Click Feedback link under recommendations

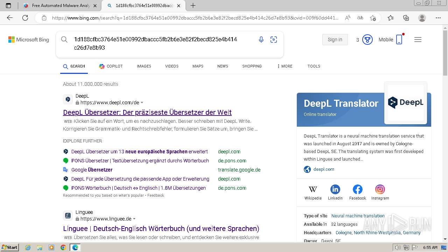156,195
